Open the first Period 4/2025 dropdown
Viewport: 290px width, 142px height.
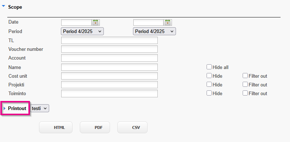(82, 31)
